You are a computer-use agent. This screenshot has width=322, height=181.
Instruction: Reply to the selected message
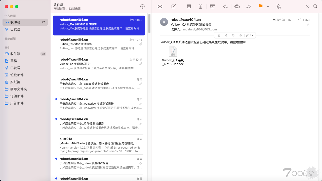click(x=225, y=7)
